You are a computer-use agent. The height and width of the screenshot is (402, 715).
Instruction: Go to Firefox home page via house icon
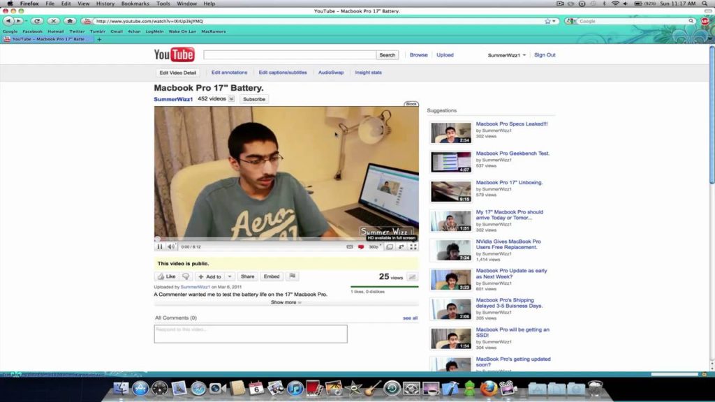[x=70, y=21]
